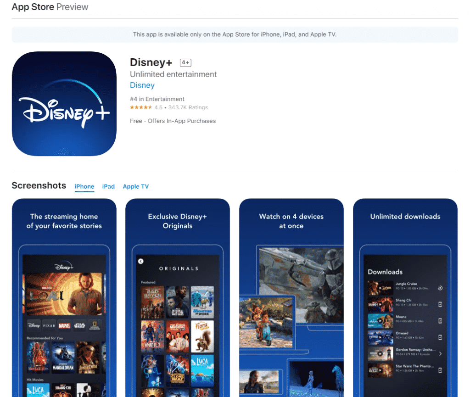The width and height of the screenshot is (470, 397).
Task: Click the Disney brand tile beside Pixar
Action: 34,326
